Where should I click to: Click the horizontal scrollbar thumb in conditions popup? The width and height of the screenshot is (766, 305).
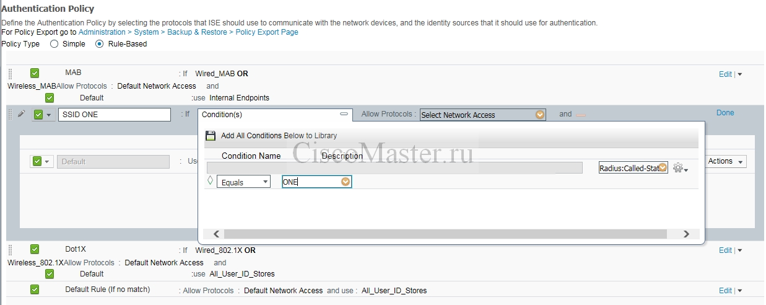click(445, 234)
